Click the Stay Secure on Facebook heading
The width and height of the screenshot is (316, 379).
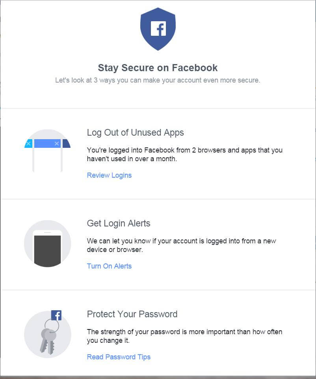tap(158, 68)
